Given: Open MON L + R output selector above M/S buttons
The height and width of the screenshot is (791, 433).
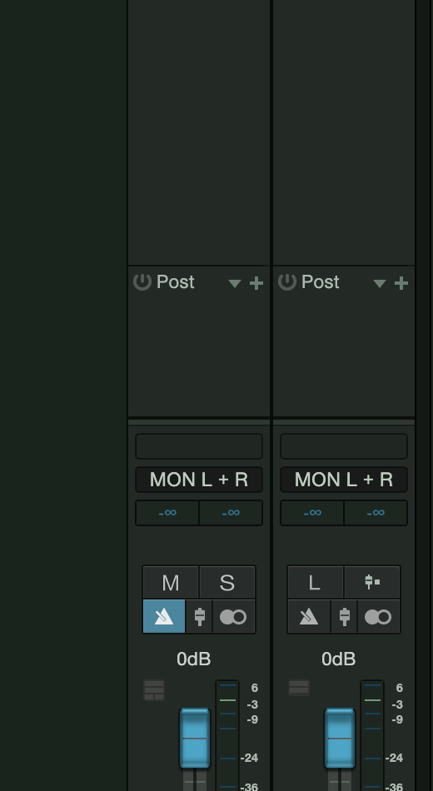Looking at the screenshot, I should 199,480.
